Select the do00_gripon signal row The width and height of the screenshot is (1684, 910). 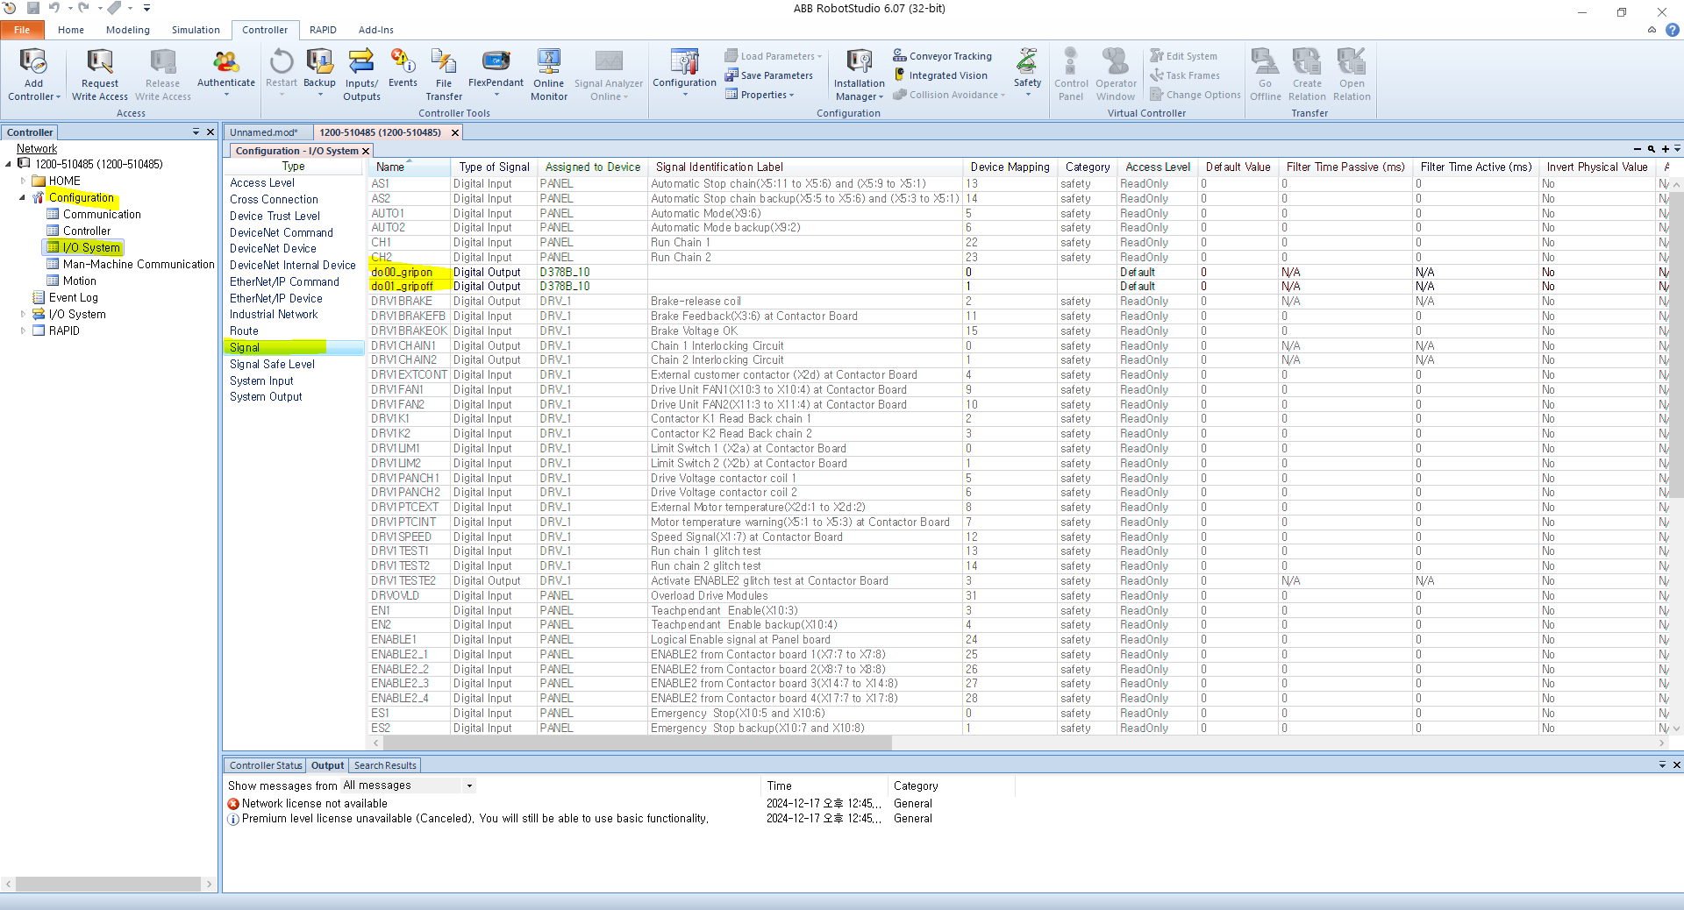tap(1017, 272)
